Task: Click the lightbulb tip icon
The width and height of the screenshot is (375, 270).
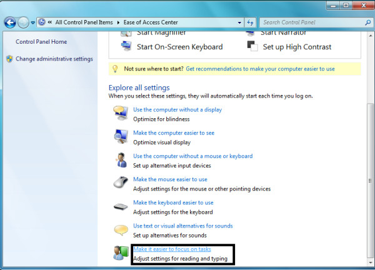Action: click(x=115, y=69)
